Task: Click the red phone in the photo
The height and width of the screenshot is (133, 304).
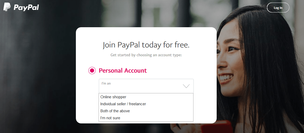Action: point(217,127)
